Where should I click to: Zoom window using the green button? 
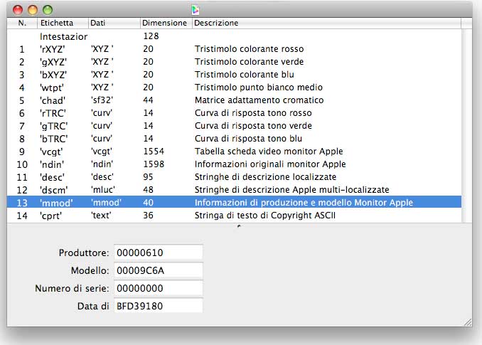48,10
